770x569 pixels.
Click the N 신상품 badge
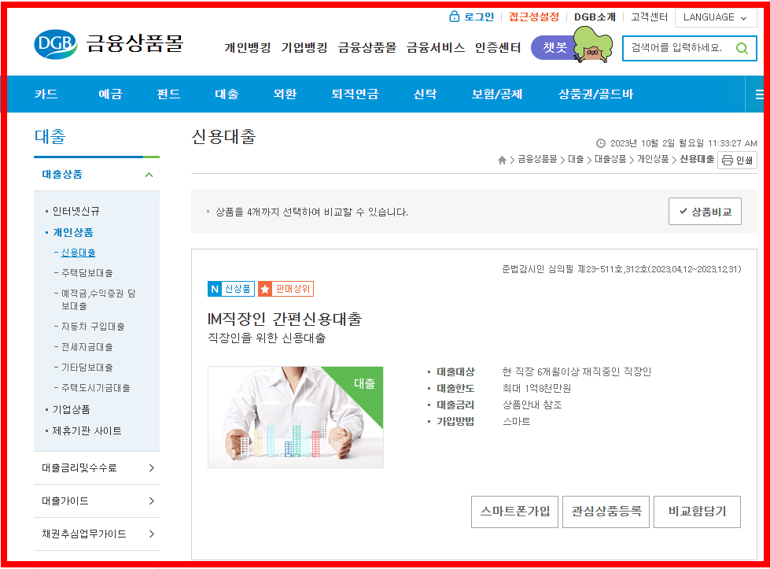(230, 289)
